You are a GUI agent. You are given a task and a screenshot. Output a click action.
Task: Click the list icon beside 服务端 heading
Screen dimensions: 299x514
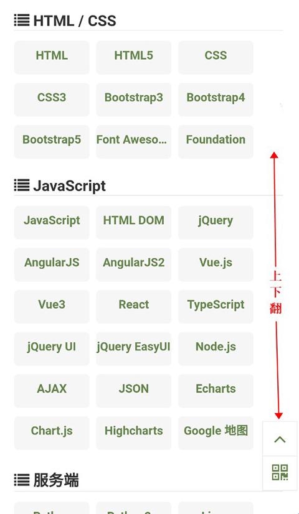tap(22, 480)
